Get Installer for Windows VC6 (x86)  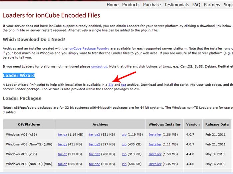(x=155, y=134)
